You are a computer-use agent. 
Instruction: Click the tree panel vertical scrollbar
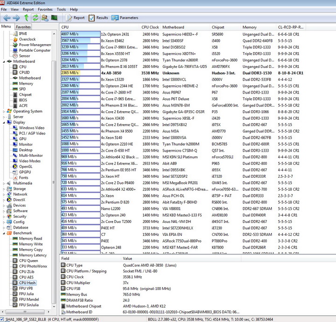tap(54, 170)
